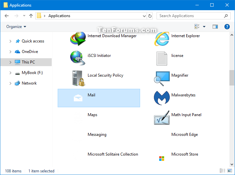Select Microsoft Solitaire Collection item
This screenshot has height=175, width=235.
click(99, 157)
